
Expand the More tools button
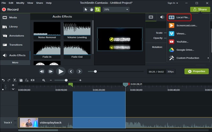(15, 63)
